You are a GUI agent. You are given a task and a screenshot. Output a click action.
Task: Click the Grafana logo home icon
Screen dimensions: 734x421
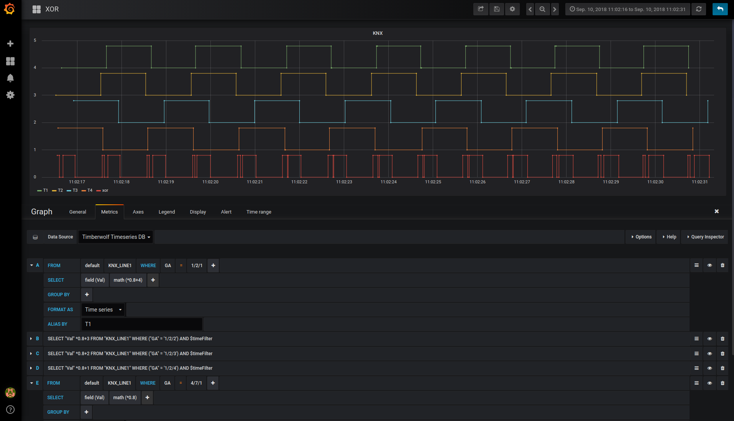pos(10,9)
